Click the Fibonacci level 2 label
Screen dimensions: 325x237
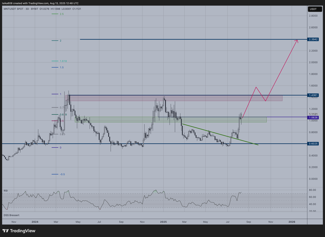click(61, 41)
